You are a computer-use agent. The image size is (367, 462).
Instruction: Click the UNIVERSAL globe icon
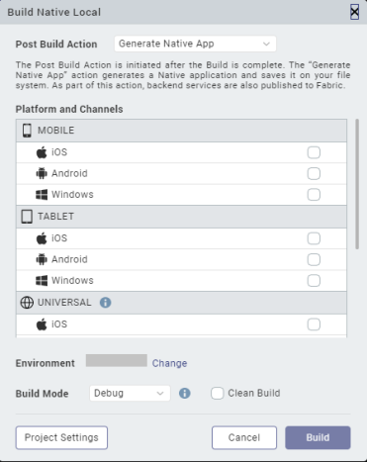pos(27,303)
